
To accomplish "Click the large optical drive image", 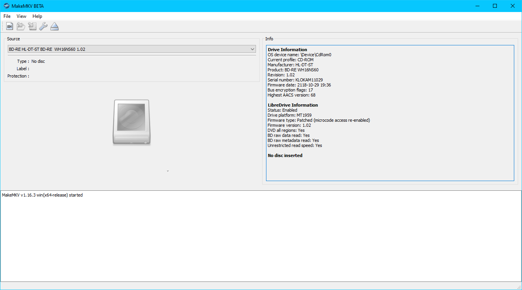I will pyautogui.click(x=132, y=123).
